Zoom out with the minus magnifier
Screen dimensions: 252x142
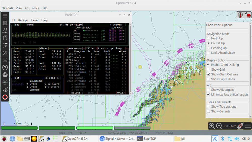[219, 126]
